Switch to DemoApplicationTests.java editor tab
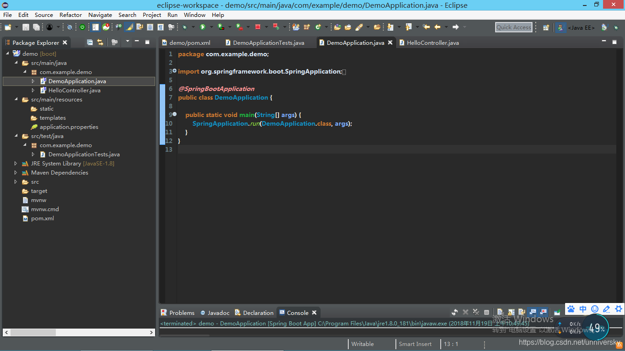 264,43
